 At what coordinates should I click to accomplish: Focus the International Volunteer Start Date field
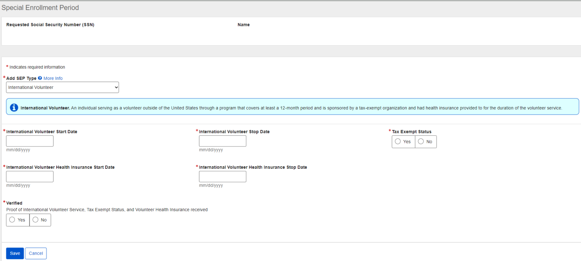point(30,141)
